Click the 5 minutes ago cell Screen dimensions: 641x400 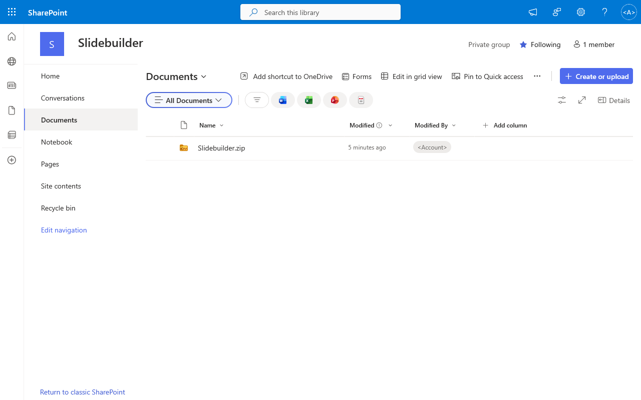[367, 147]
